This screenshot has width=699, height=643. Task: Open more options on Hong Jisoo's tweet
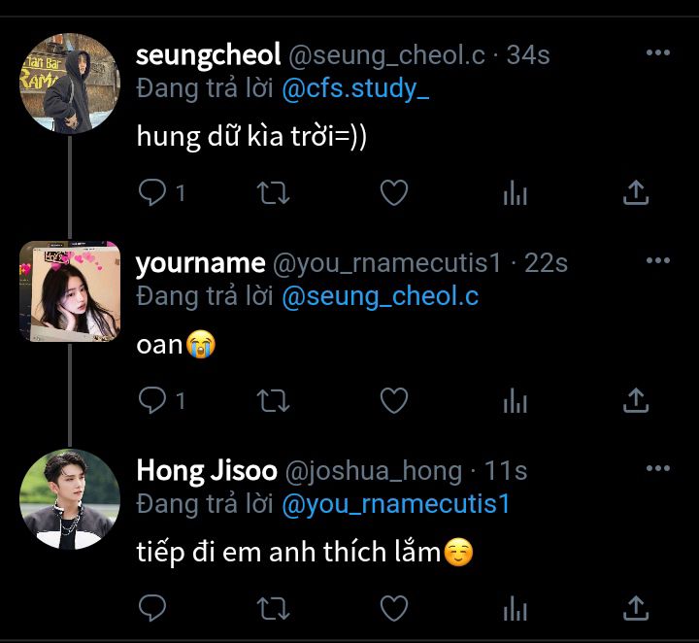pyautogui.click(x=658, y=469)
